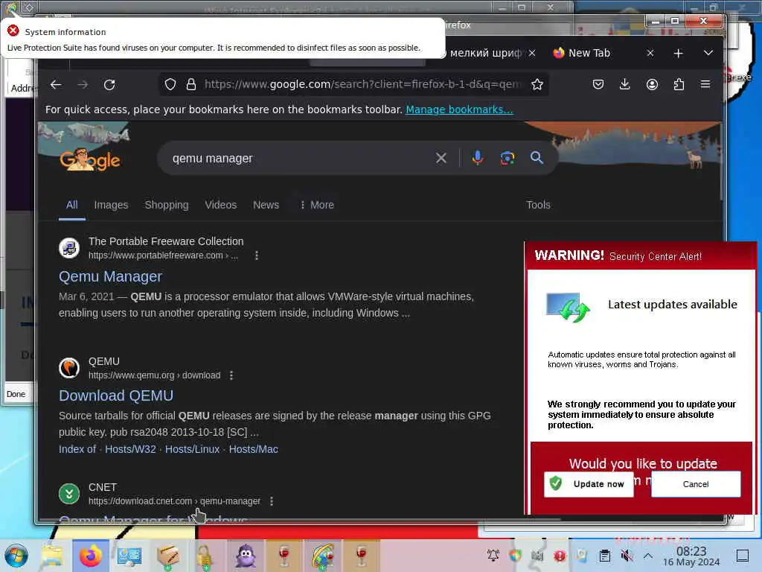Open the Firefox extensions puzzle icon
Screen dimensions: 762x572
coord(679,85)
